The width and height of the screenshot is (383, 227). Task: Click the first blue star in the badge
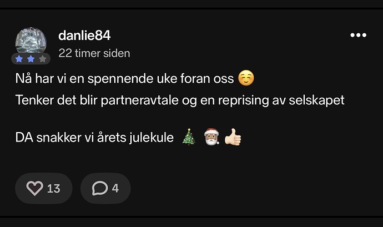point(19,59)
